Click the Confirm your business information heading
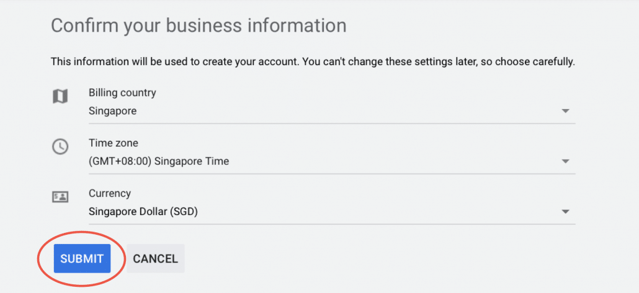The height and width of the screenshot is (293, 639). (x=199, y=26)
